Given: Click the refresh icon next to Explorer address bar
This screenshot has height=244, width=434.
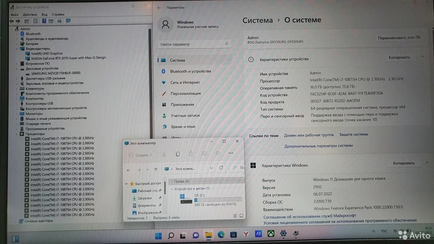Looking at the screenshot, I should (x=221, y=168).
